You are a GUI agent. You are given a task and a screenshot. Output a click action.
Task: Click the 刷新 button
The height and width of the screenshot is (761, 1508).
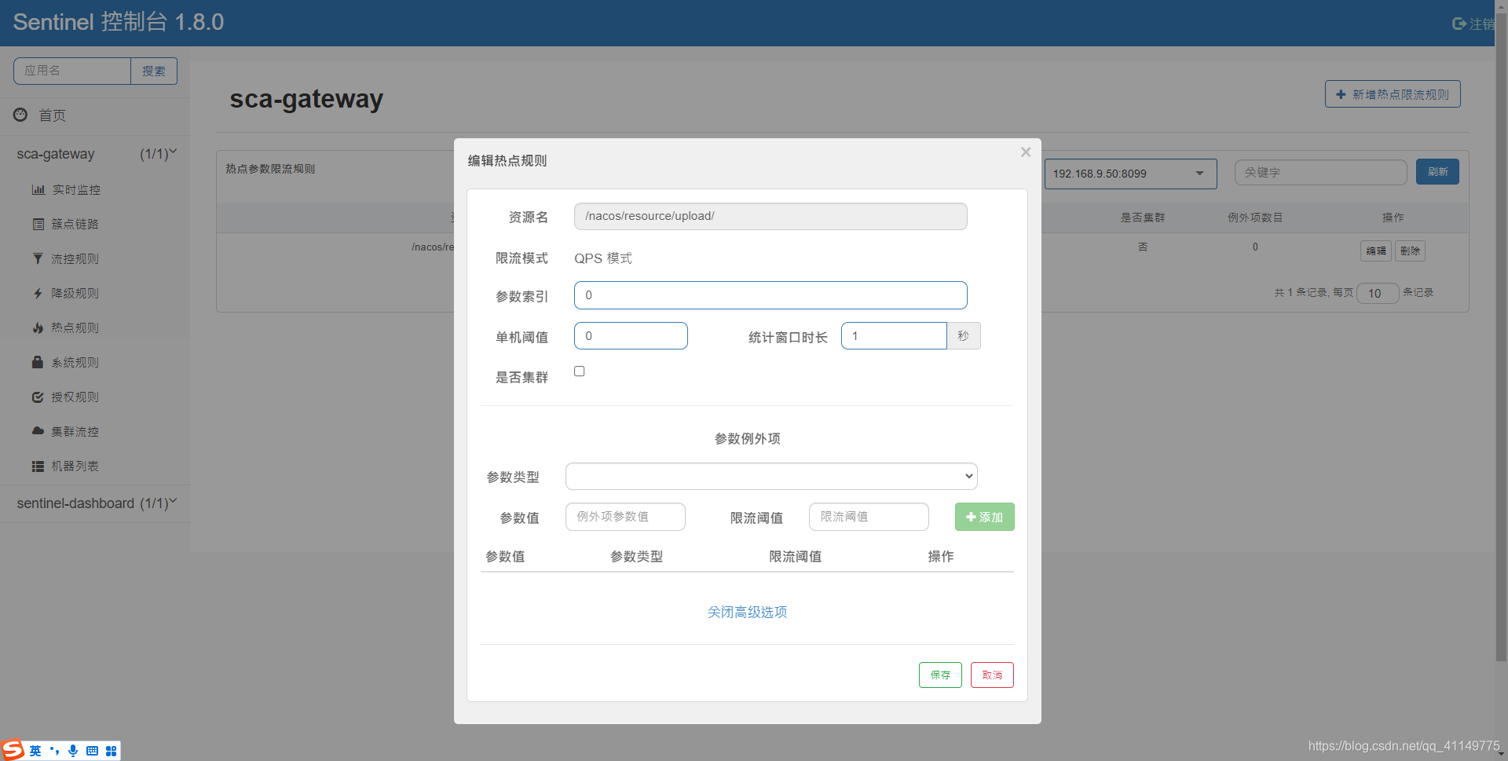point(1437,172)
